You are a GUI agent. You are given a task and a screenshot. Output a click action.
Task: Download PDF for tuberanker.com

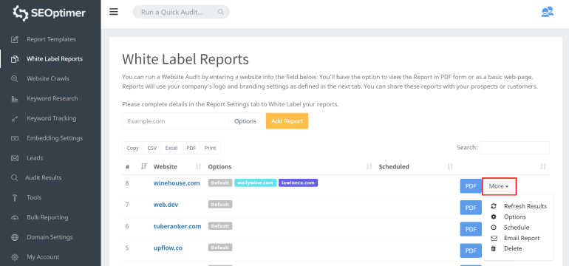(x=471, y=229)
